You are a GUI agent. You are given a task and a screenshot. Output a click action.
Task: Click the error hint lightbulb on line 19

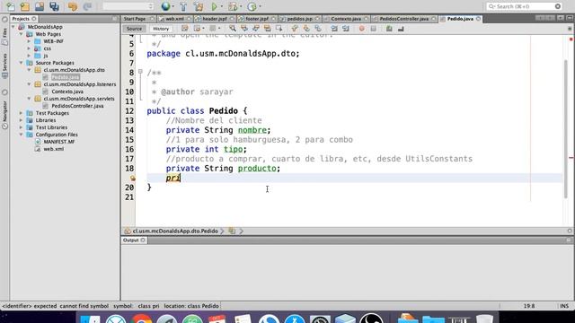click(132, 178)
